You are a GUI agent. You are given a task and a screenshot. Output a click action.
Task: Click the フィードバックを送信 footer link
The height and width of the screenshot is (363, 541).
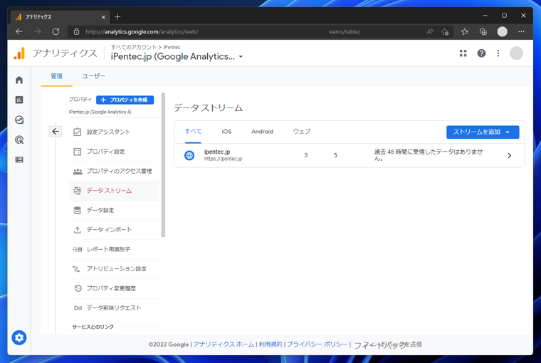tap(388, 344)
